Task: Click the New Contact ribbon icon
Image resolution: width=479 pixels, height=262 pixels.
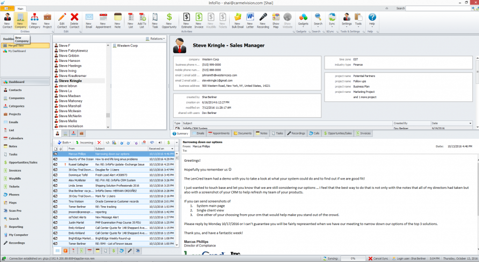Action: coord(7,21)
